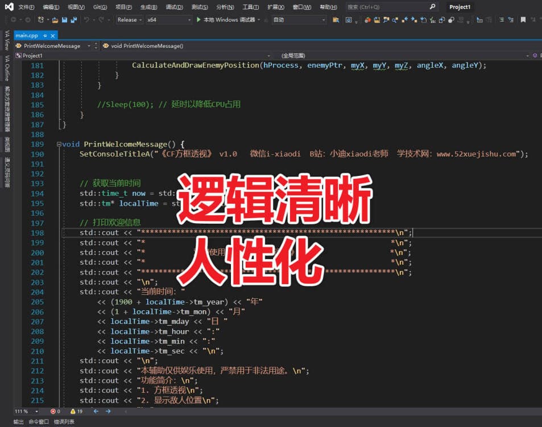Toggle pin on the main.cpp tab
The height and width of the screenshot is (427, 542).
coord(45,35)
